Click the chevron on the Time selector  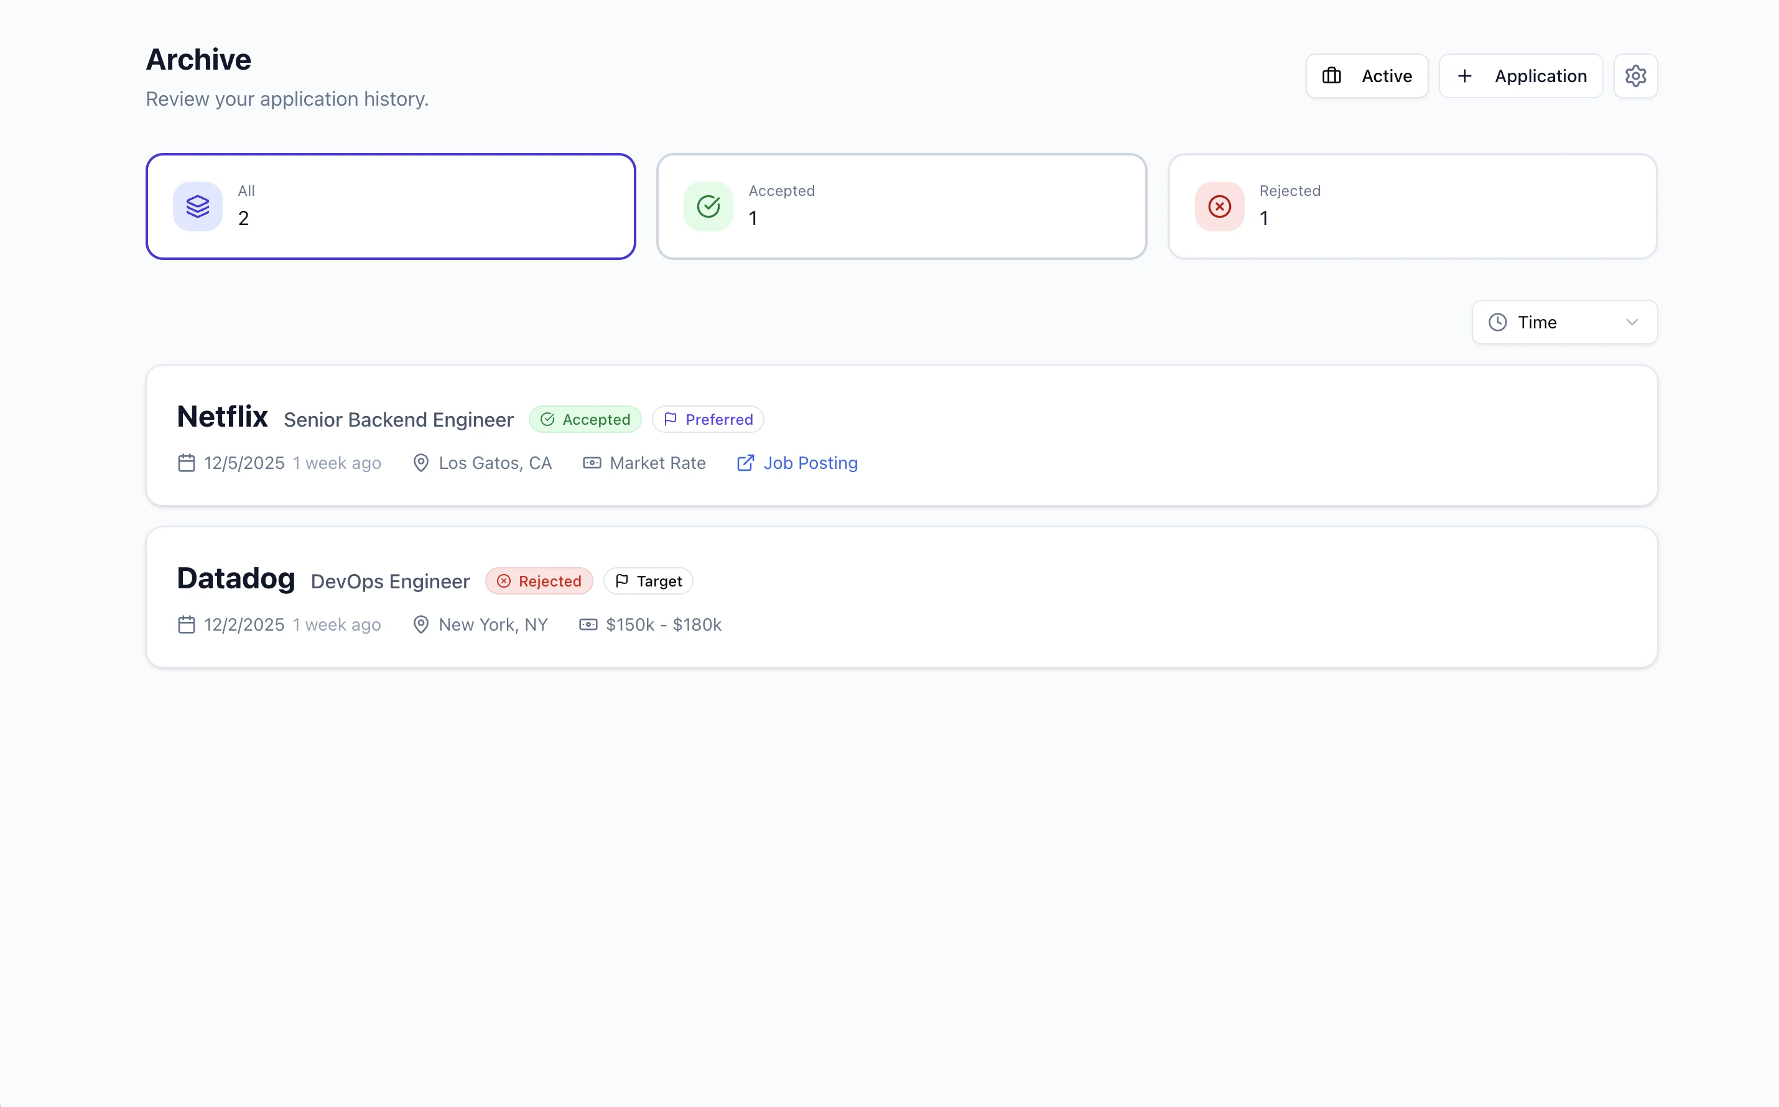coord(1633,322)
